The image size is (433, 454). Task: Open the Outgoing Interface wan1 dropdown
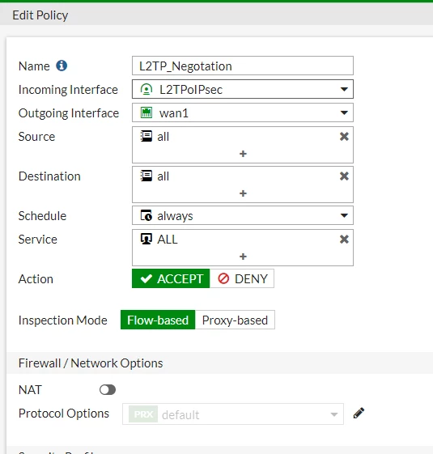(x=243, y=112)
